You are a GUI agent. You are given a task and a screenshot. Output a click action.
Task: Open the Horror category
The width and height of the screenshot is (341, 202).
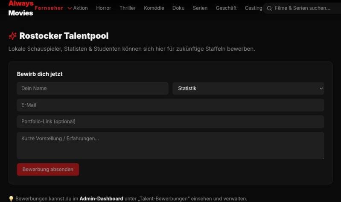[x=104, y=8]
